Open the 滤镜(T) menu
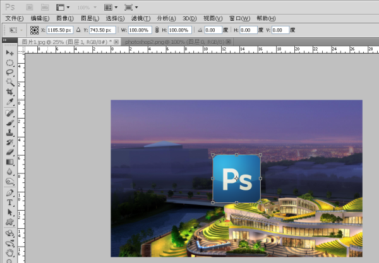The width and height of the screenshot is (379, 263). pyautogui.click(x=141, y=18)
